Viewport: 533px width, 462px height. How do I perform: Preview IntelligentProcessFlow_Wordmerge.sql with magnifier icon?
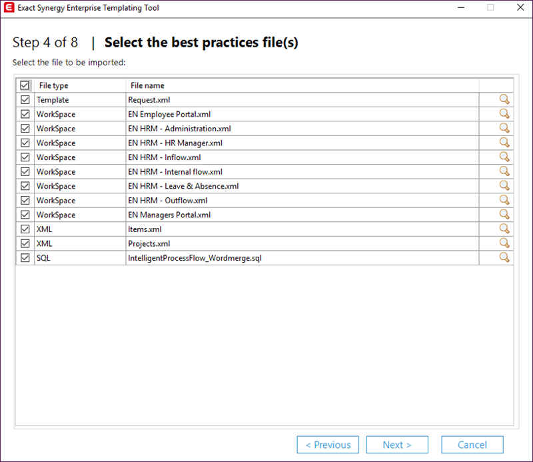pos(504,257)
